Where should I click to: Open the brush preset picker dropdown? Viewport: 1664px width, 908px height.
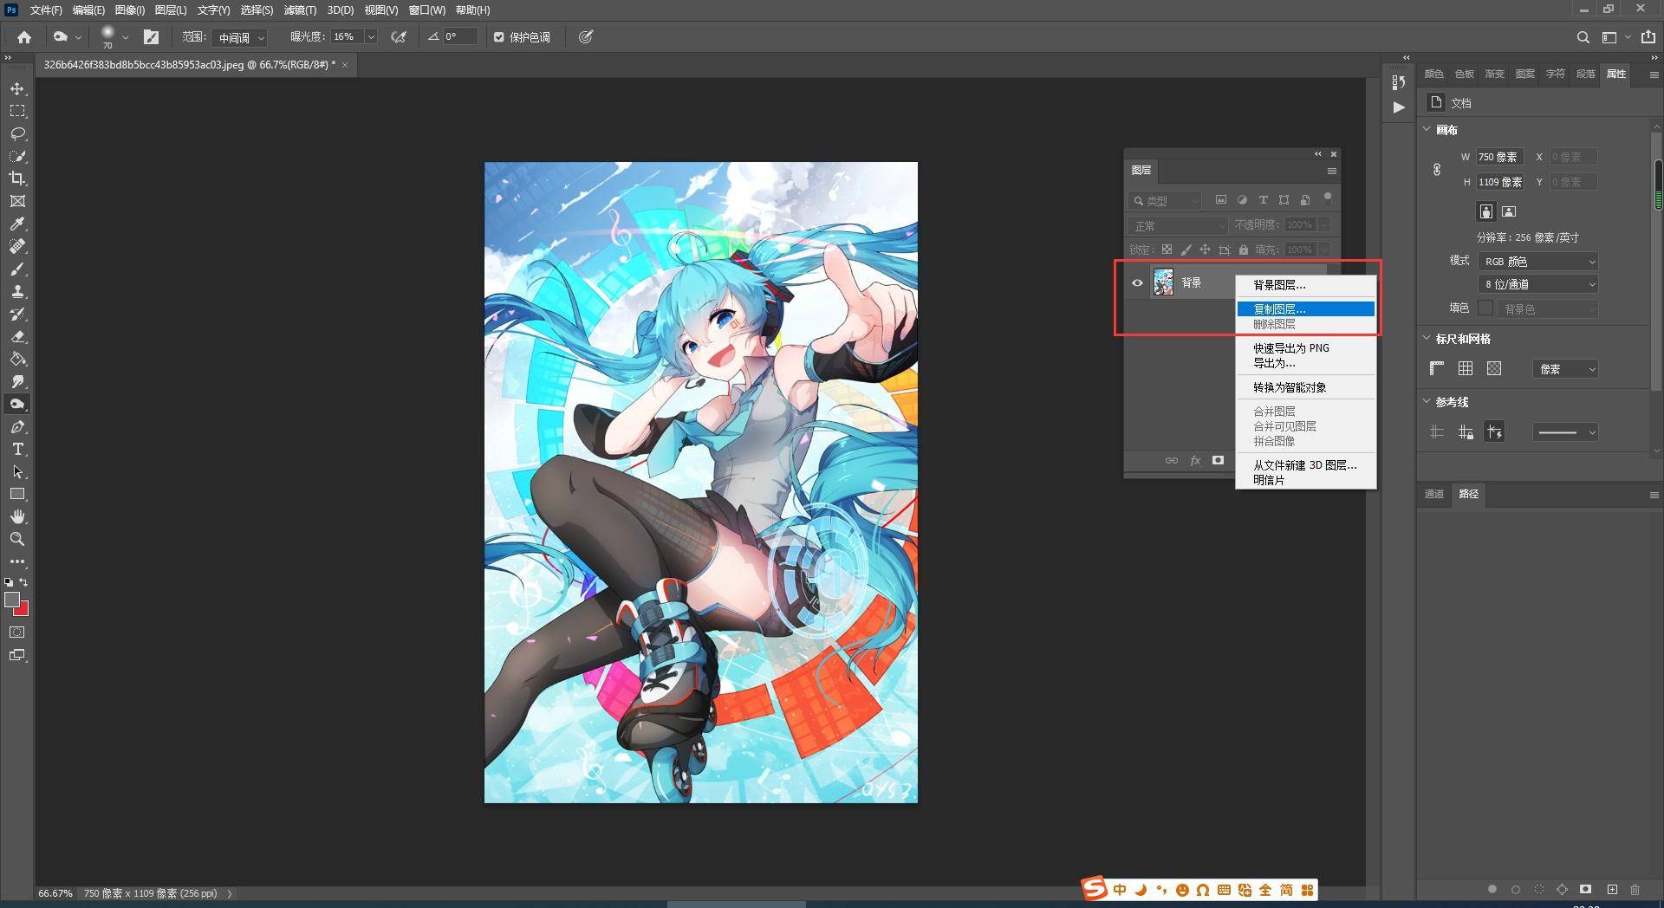pos(125,37)
